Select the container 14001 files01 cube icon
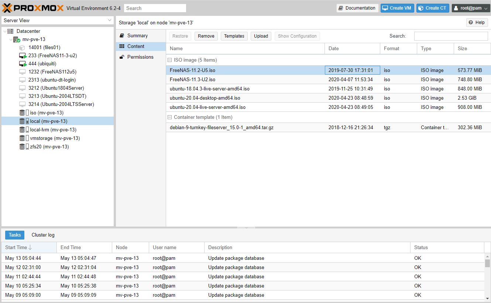 pos(22,48)
